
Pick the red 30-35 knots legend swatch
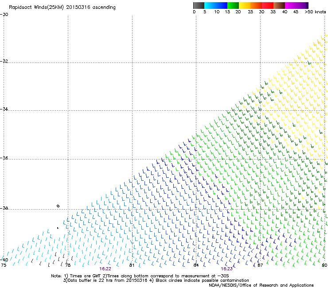(x=268, y=5)
